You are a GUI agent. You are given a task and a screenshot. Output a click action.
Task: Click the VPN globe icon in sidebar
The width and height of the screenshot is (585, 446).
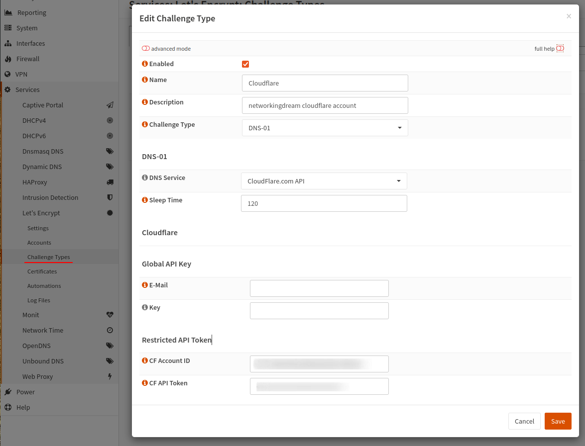coord(7,74)
